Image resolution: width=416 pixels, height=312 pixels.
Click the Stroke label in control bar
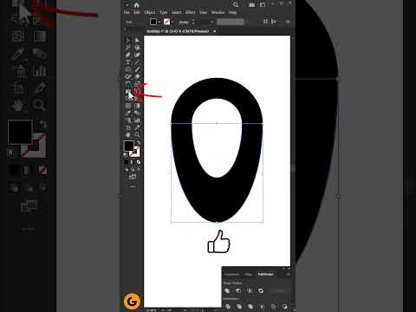[184, 22]
